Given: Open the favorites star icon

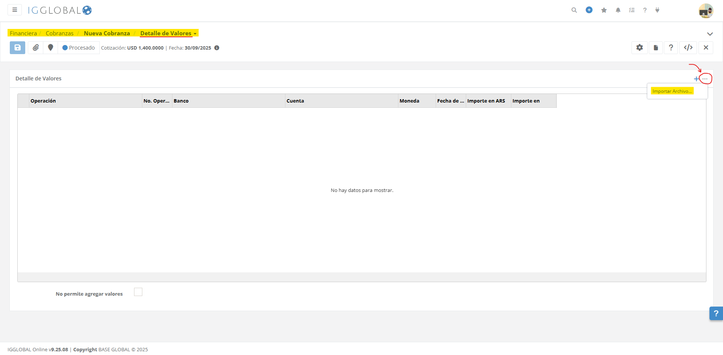Looking at the screenshot, I should pos(604,10).
